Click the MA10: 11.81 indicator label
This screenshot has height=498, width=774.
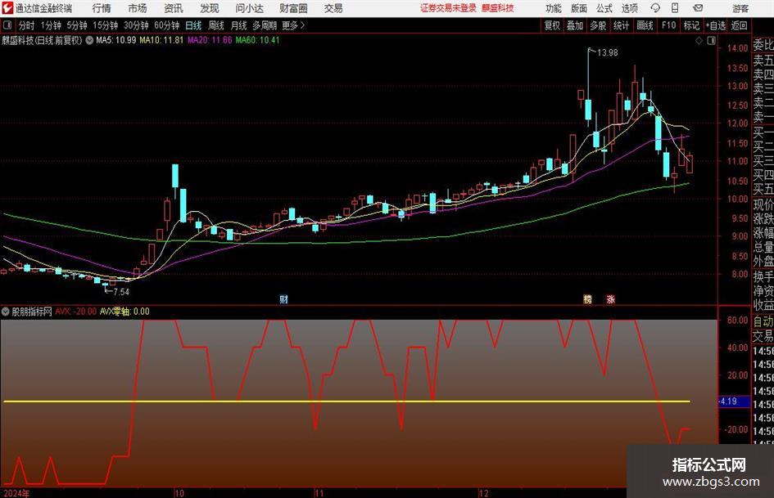tap(161, 40)
